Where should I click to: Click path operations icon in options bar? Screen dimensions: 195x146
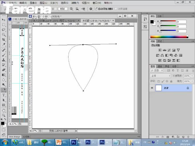71,9
